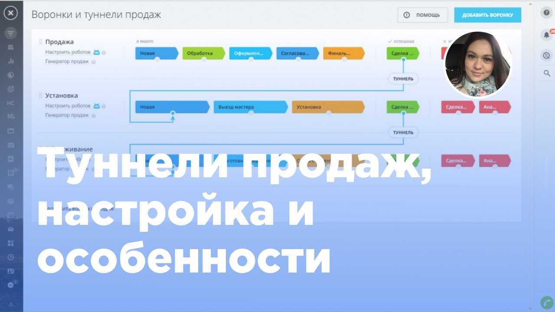555x312 pixels.
Task: Click the В РАБОТЕ column heading
Action: click(145, 42)
